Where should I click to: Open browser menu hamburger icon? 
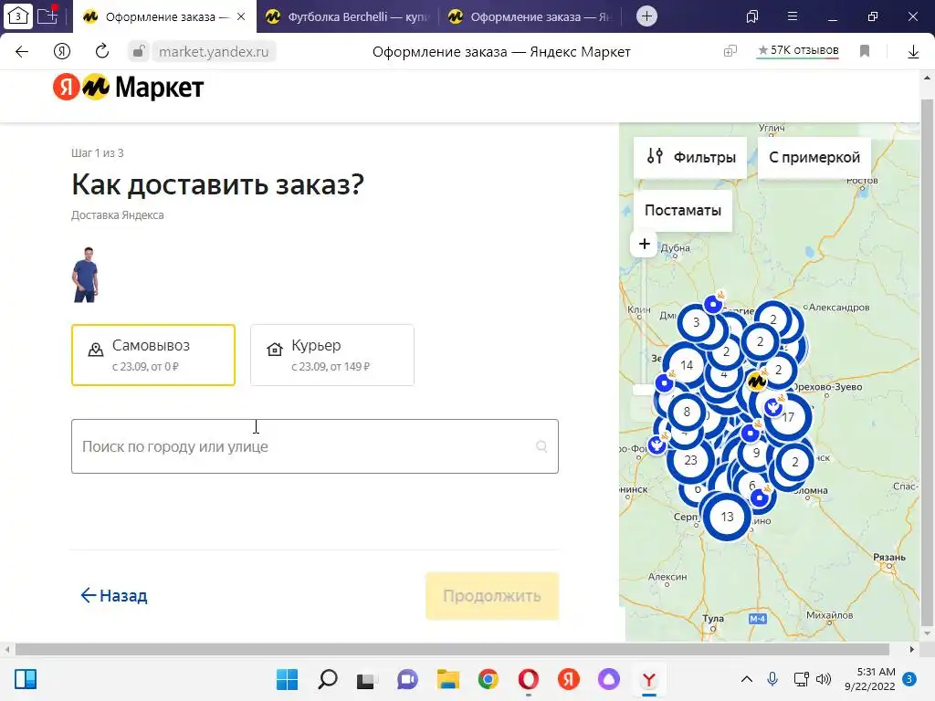click(x=793, y=16)
